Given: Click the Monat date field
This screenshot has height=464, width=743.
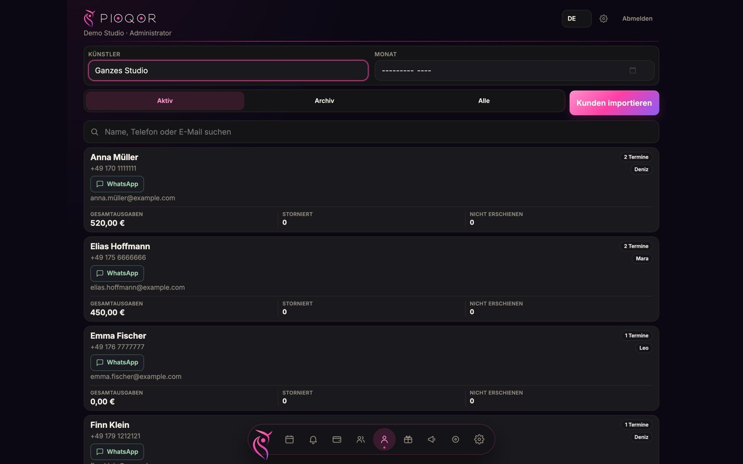Looking at the screenshot, I should [515, 71].
